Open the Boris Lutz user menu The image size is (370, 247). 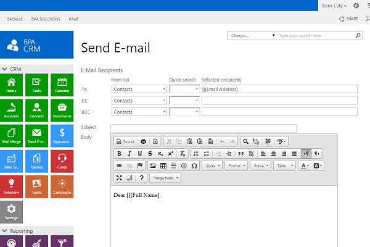coord(334,6)
